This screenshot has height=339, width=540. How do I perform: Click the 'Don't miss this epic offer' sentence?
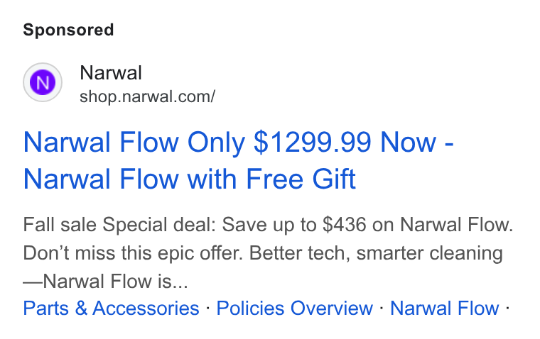point(134,253)
